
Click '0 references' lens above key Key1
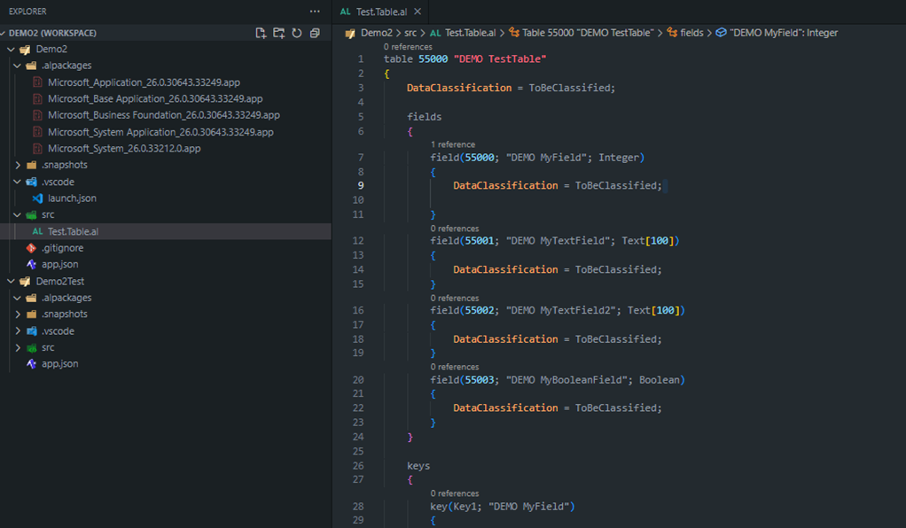[x=454, y=493]
